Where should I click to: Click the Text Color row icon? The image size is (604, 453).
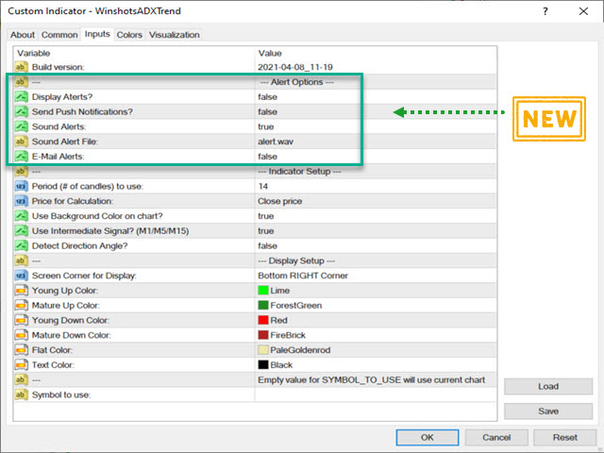coord(21,364)
